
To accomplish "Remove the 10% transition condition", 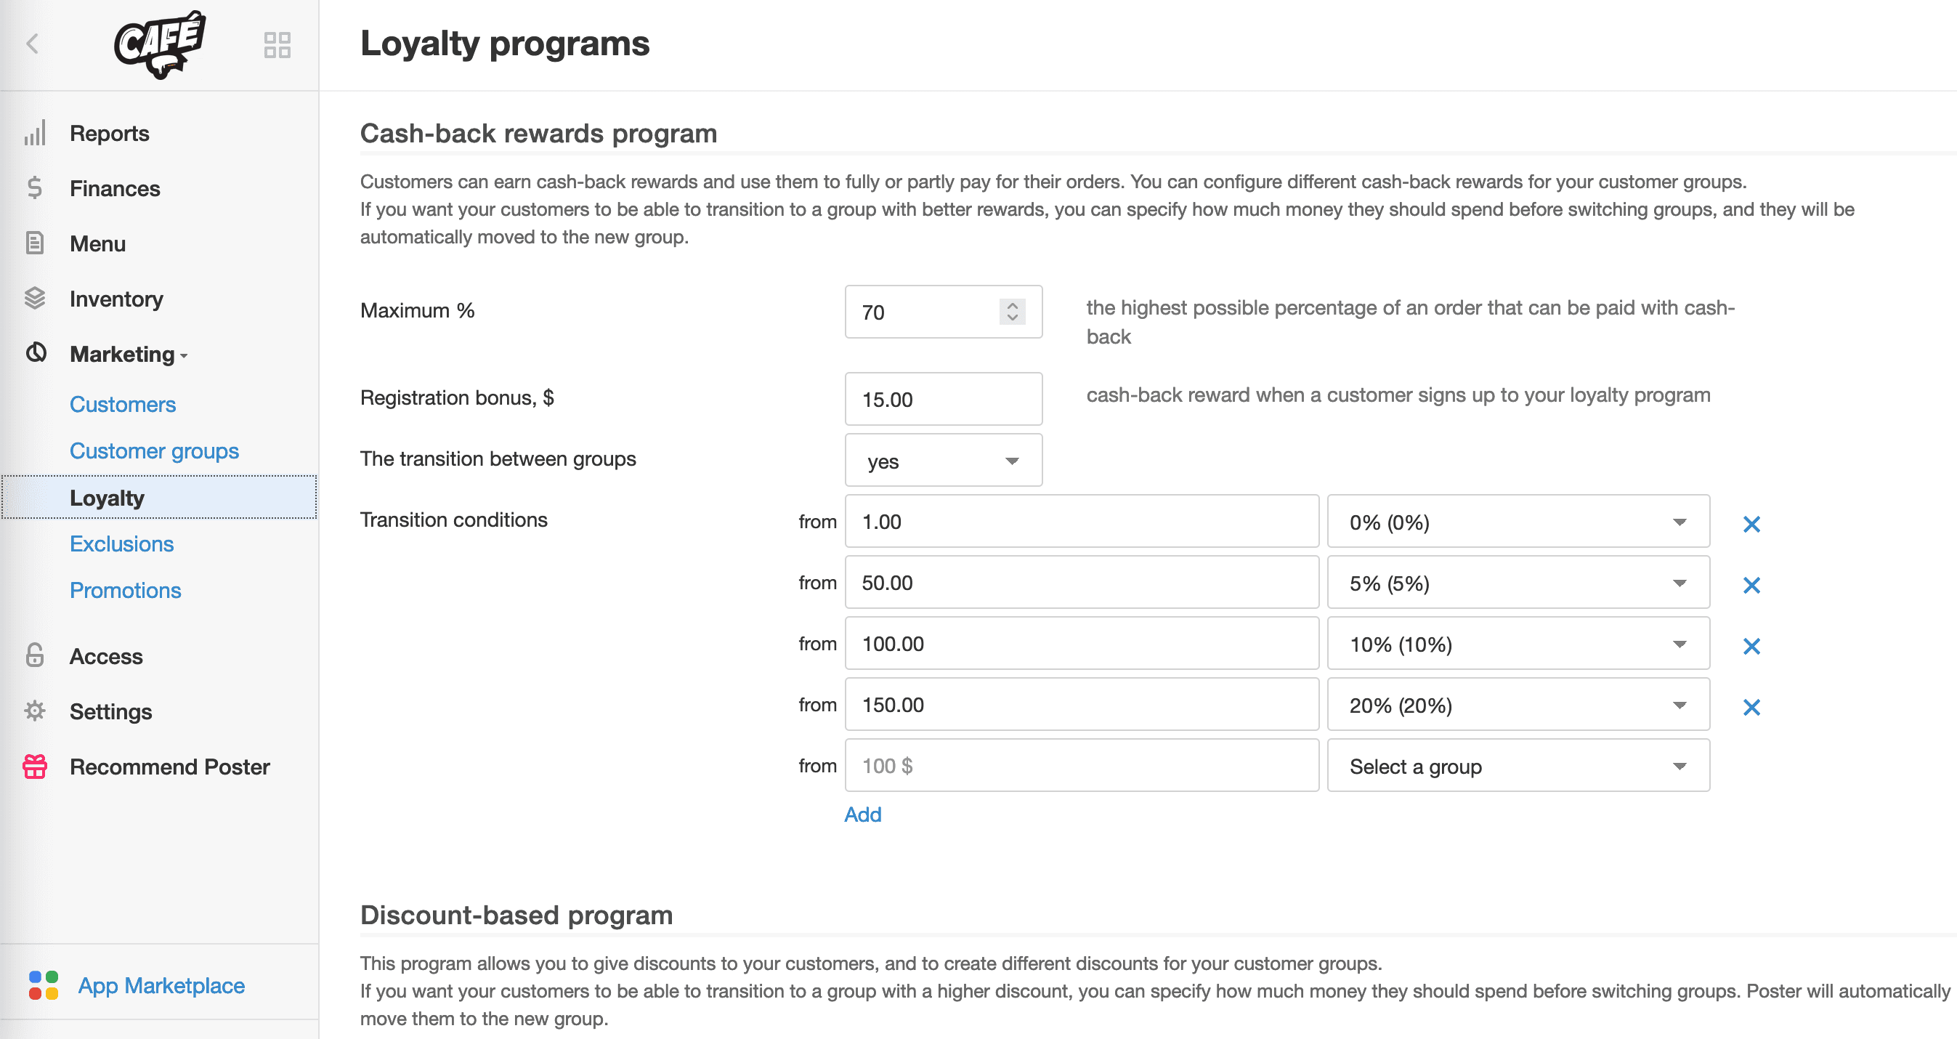I will click(1754, 646).
